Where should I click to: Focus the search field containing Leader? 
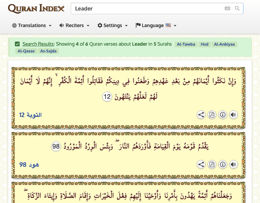click(x=146, y=8)
